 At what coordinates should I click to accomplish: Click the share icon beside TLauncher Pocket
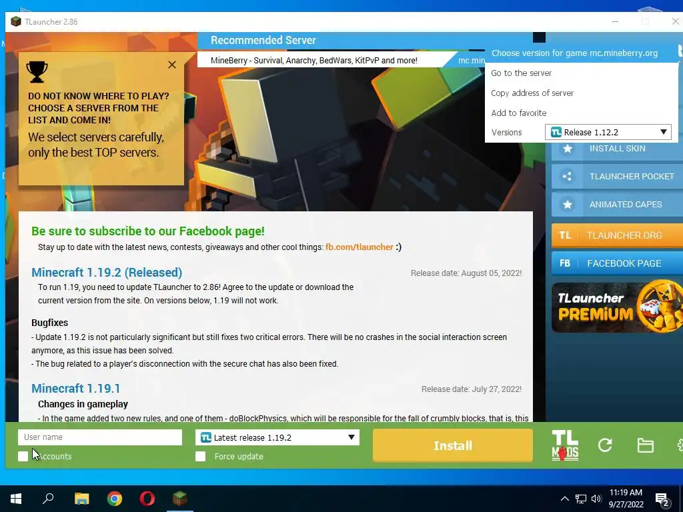point(567,176)
